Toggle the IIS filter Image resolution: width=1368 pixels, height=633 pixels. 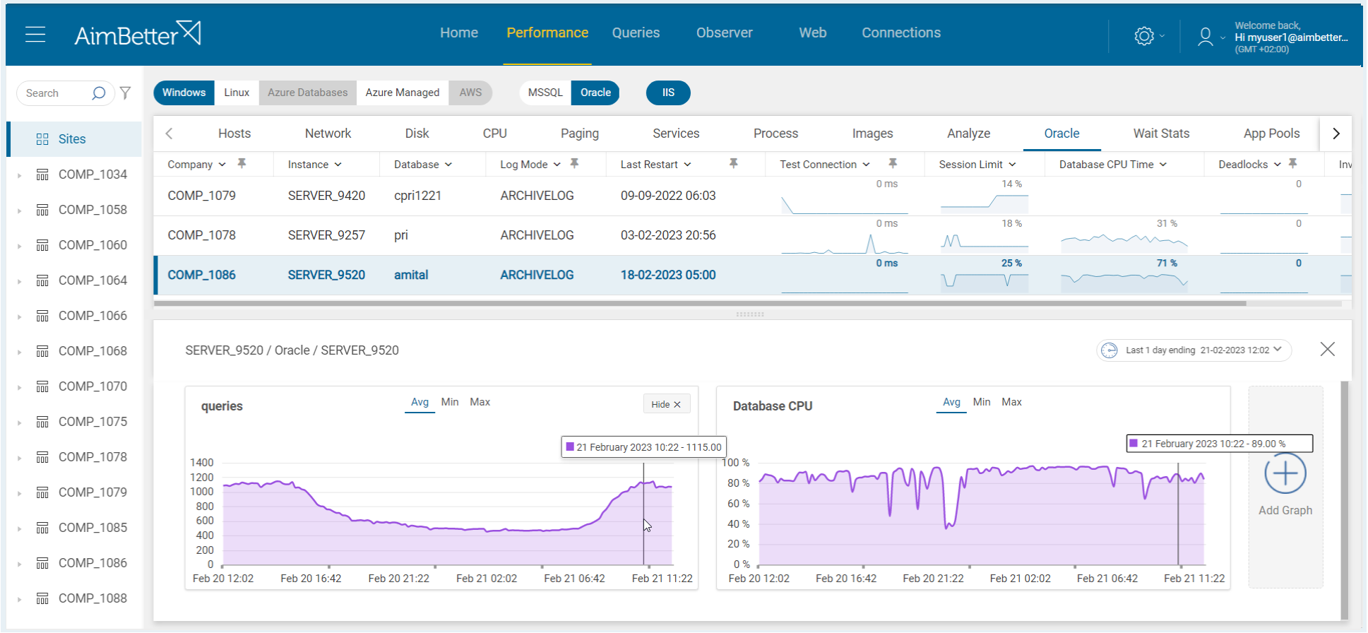pos(668,93)
